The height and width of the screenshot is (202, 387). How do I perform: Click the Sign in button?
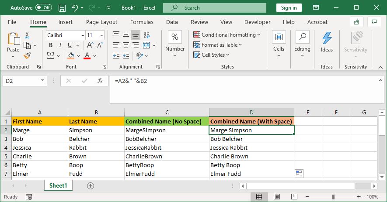click(x=289, y=8)
